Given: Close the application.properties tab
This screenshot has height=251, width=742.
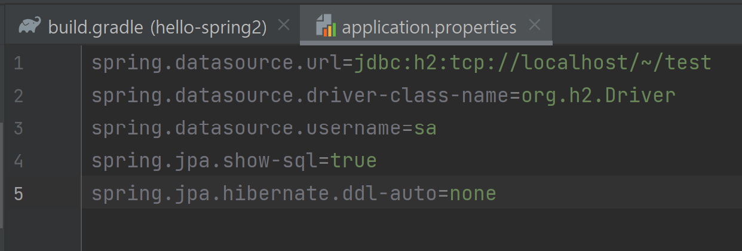Looking at the screenshot, I should (535, 25).
